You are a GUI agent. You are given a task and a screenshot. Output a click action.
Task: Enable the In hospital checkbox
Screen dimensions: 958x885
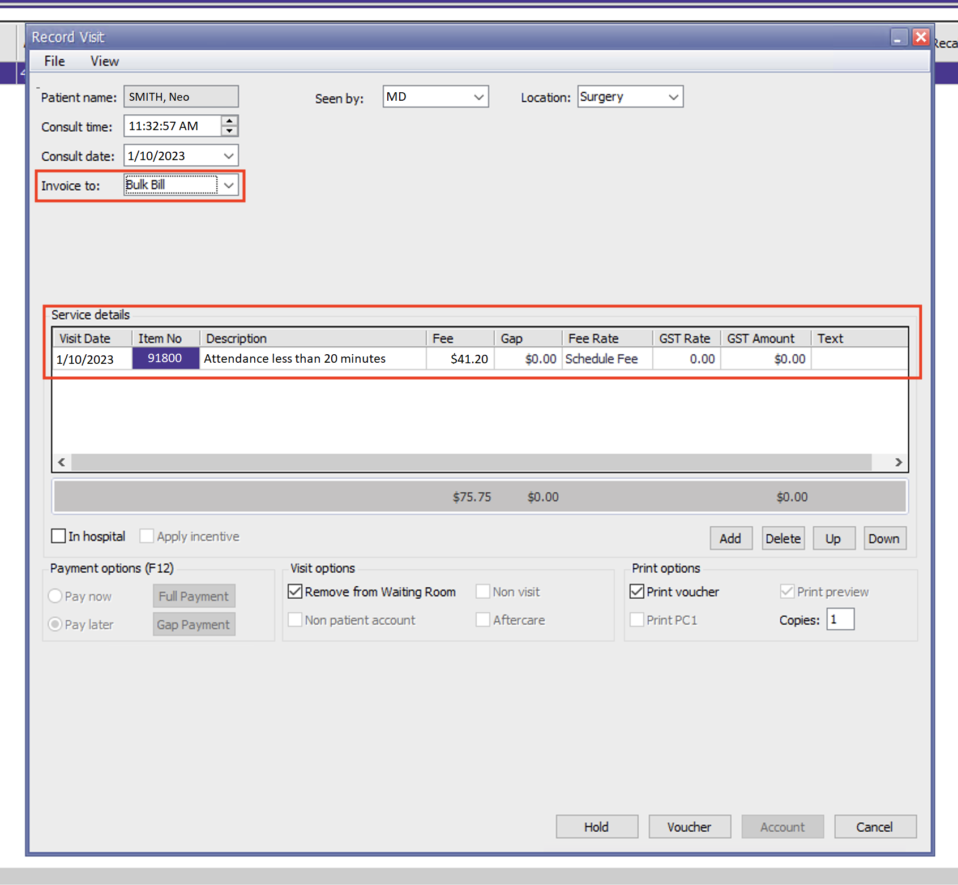(x=58, y=536)
